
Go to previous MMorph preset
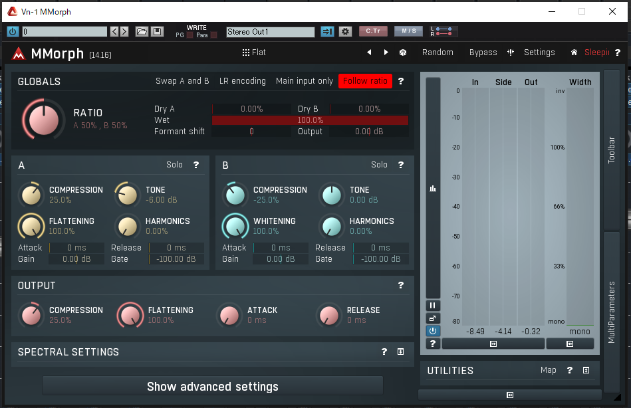coord(369,52)
